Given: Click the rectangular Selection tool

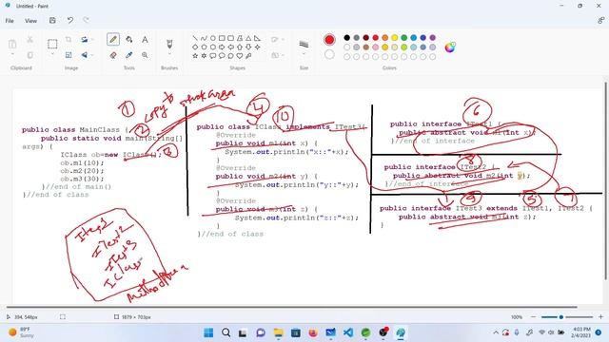Looking at the screenshot, I should 52,44.
